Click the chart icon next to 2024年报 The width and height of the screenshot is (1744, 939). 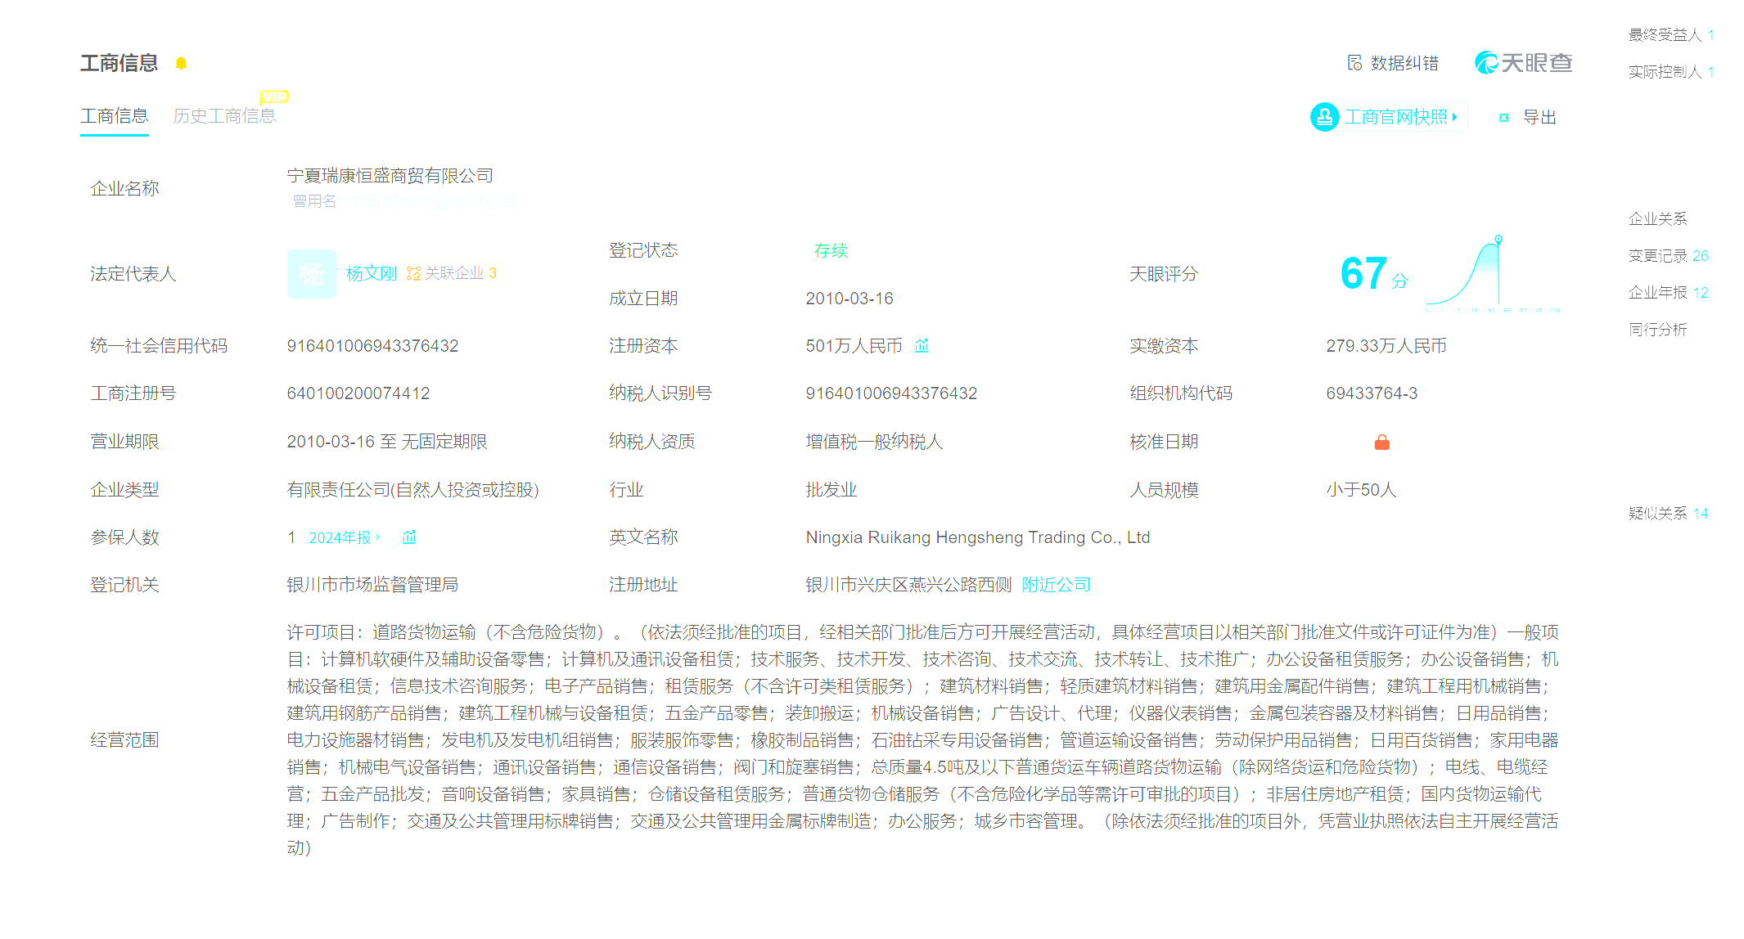409,537
